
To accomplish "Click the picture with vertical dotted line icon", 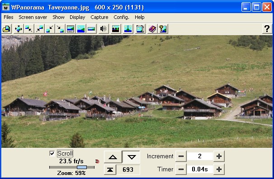I will click(128, 29).
